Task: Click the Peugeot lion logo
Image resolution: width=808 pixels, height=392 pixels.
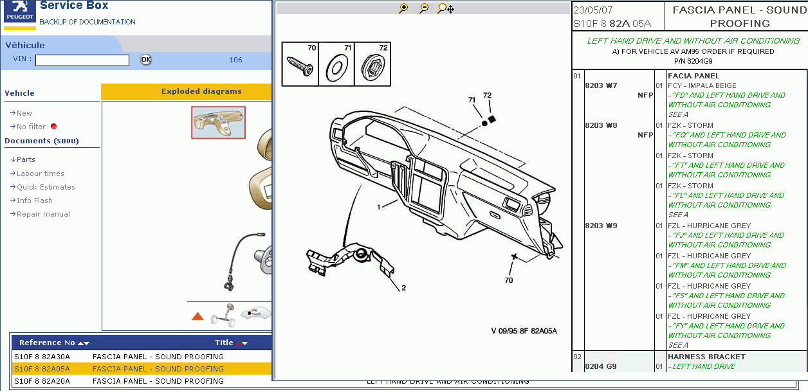Action: [x=19, y=13]
